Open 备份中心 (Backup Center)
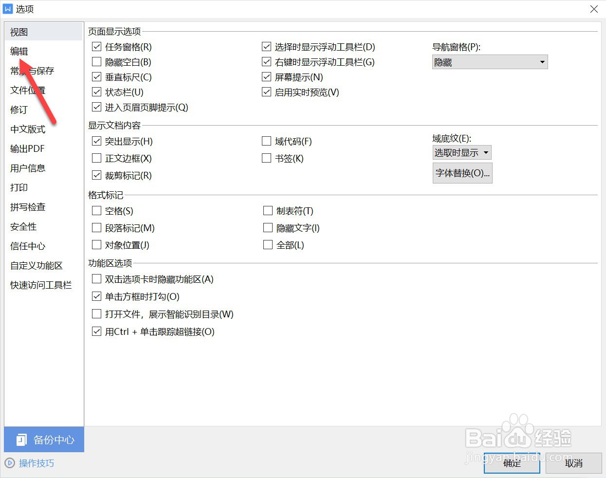 coord(43,440)
